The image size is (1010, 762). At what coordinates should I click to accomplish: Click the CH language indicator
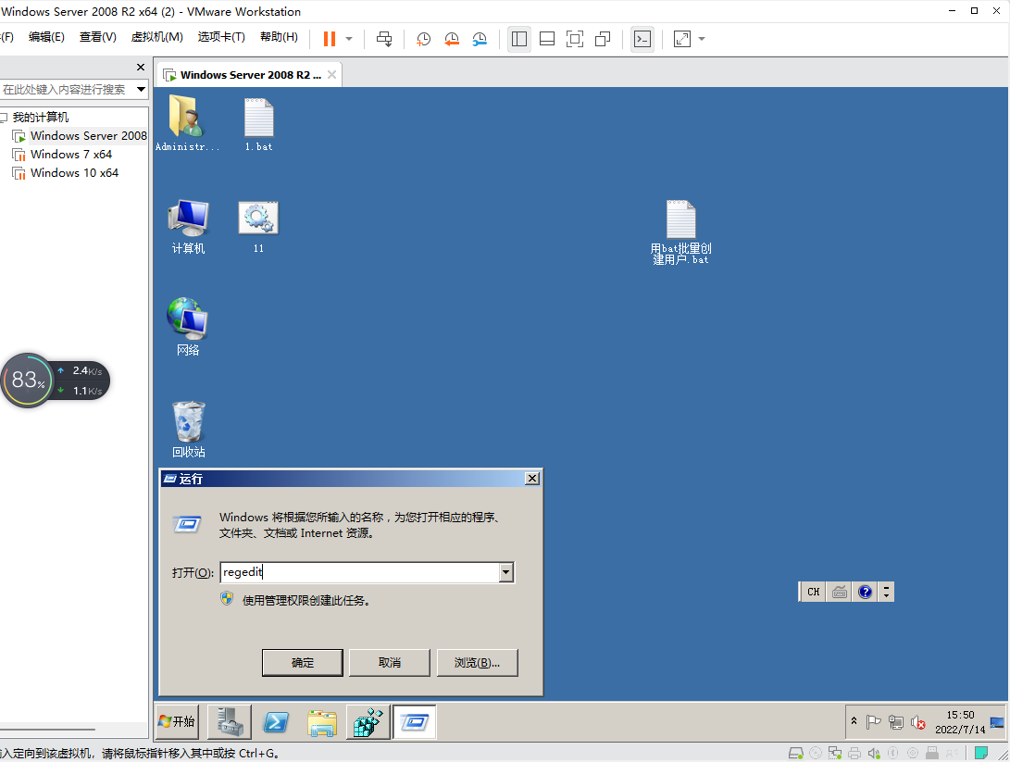(814, 592)
